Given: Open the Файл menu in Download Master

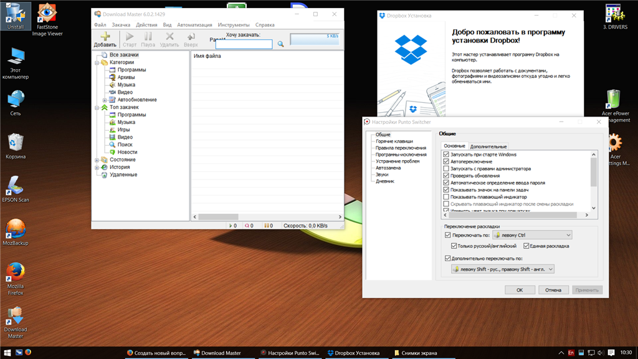Looking at the screenshot, I should point(100,25).
